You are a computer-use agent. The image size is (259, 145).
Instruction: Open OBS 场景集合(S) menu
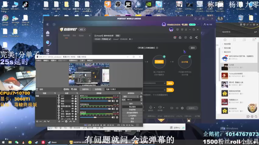coord(73,61)
